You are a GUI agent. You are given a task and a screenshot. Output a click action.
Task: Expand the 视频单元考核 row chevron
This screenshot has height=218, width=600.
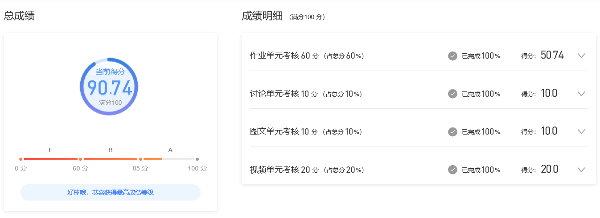581,170
